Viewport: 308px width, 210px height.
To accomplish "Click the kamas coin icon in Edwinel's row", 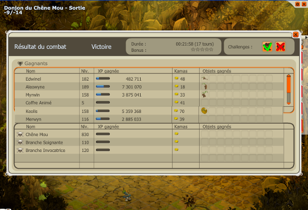I will [177, 78].
